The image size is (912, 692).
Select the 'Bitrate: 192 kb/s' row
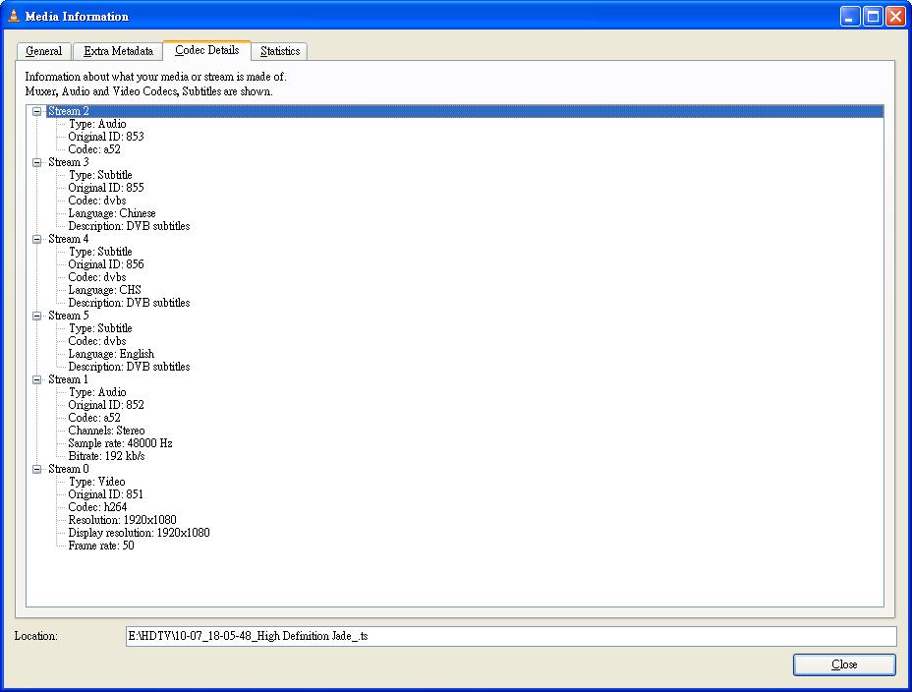pyautogui.click(x=106, y=456)
